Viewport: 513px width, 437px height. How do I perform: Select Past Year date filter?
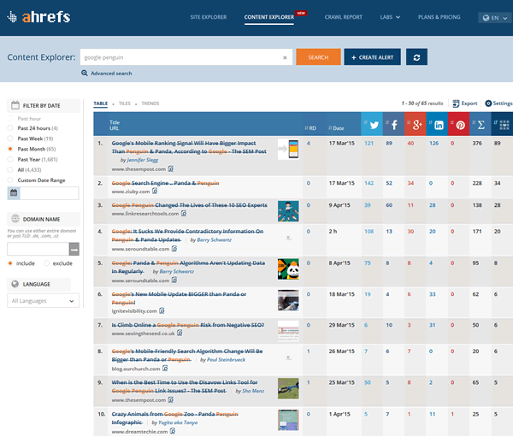(10, 159)
